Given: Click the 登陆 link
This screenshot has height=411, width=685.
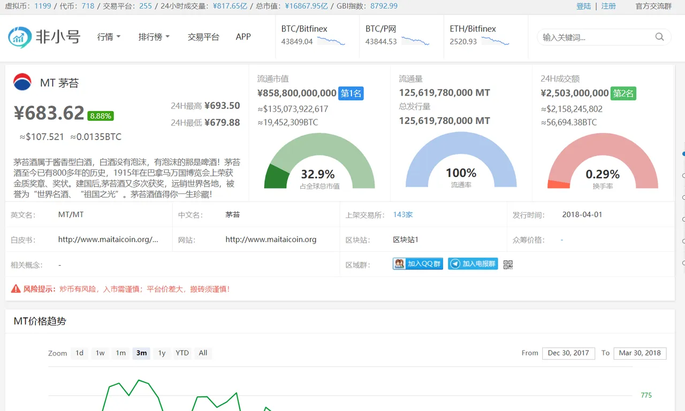Looking at the screenshot, I should [x=584, y=6].
